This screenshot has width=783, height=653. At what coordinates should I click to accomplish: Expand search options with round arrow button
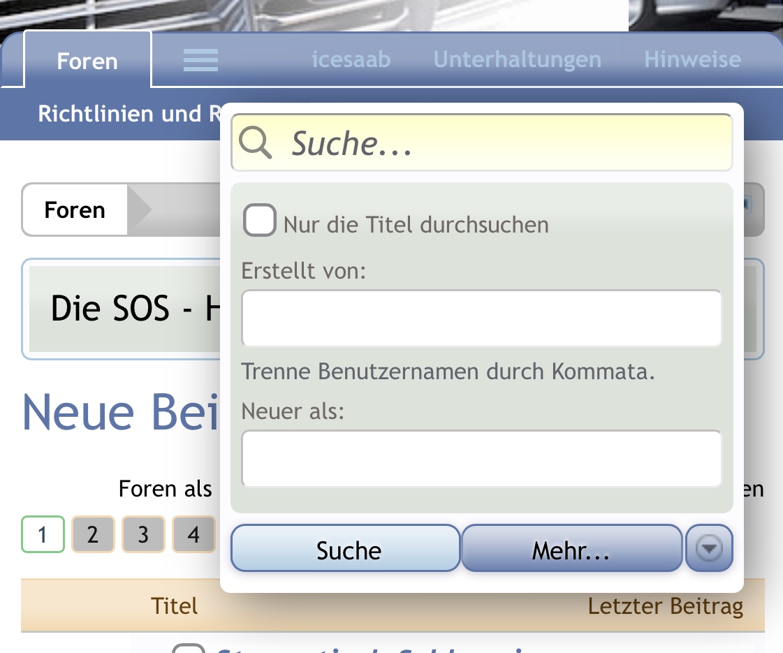[x=709, y=548]
